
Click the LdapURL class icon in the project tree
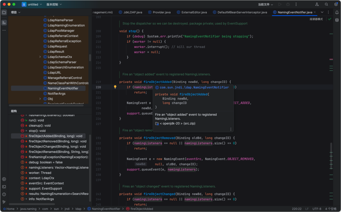tap(45, 73)
